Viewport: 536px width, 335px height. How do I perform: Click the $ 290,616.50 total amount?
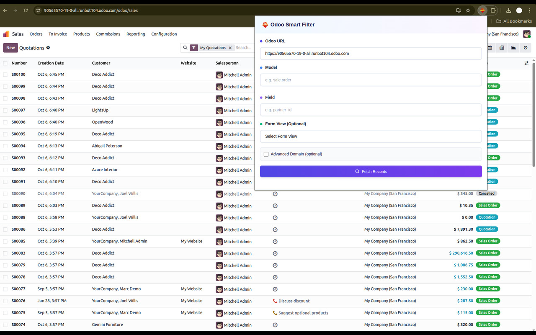click(x=461, y=253)
